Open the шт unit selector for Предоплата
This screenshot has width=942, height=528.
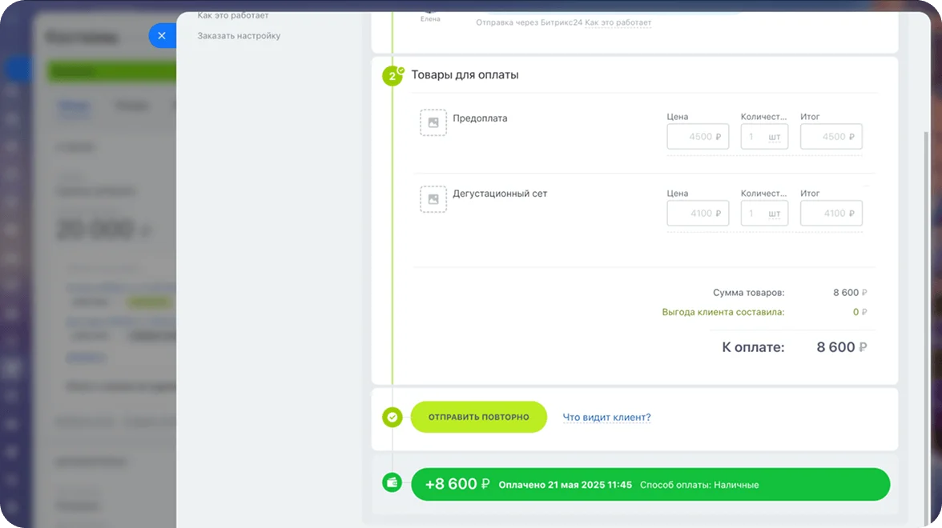point(775,137)
